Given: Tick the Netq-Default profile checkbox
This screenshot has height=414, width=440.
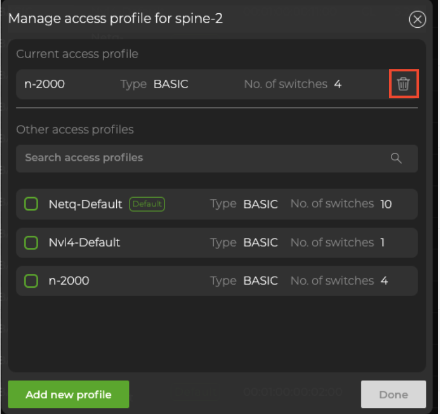Looking at the screenshot, I should click(31, 204).
